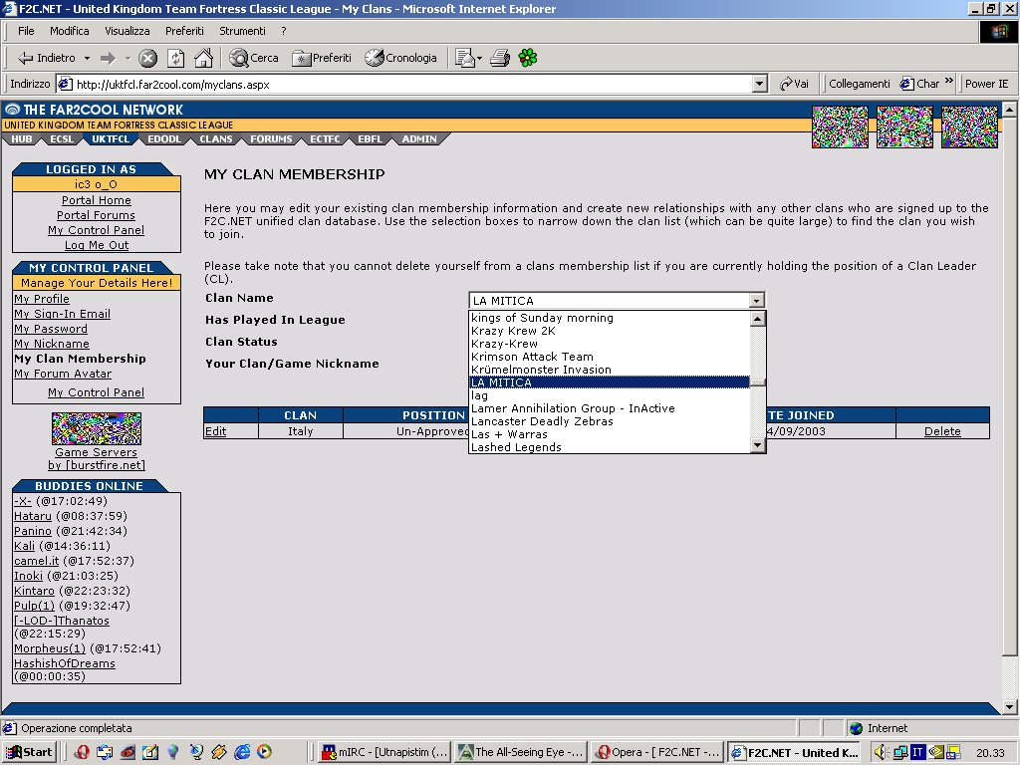1020x765 pixels.
Task: Stop page loading with the X icon
Action: (148, 59)
